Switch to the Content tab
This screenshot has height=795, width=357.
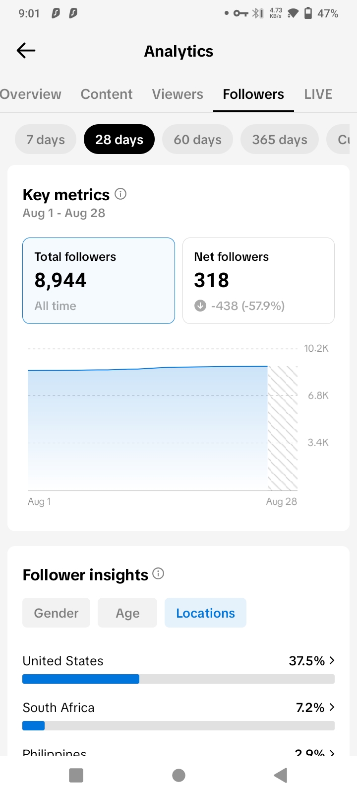point(107,94)
